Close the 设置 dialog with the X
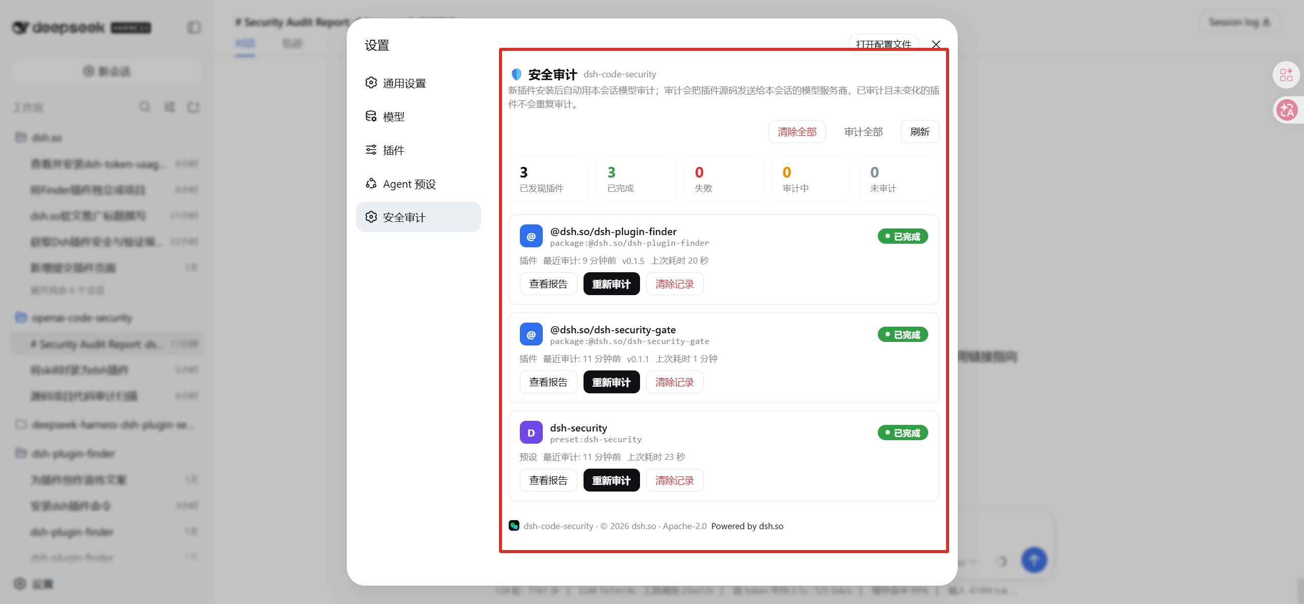 tap(936, 44)
